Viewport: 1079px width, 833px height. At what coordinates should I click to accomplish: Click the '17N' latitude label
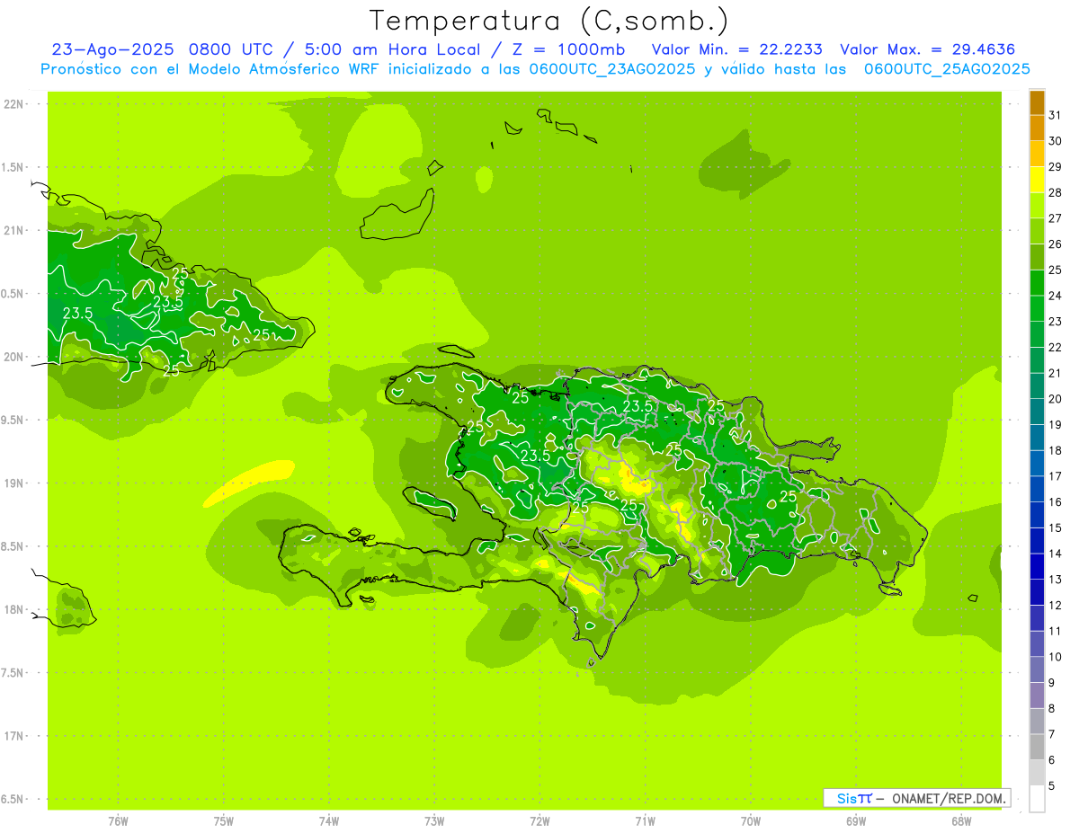13,737
